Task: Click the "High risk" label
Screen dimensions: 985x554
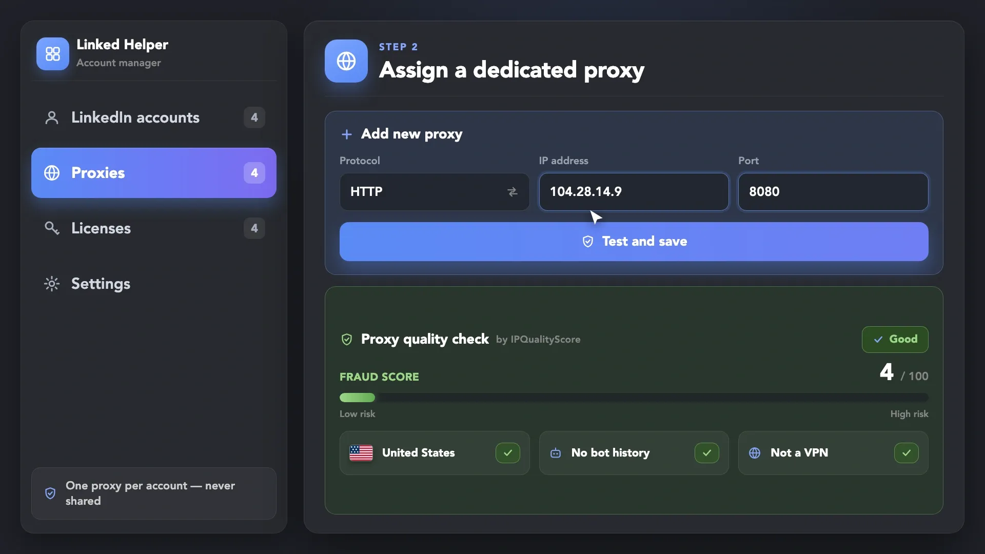Action: [x=910, y=414]
